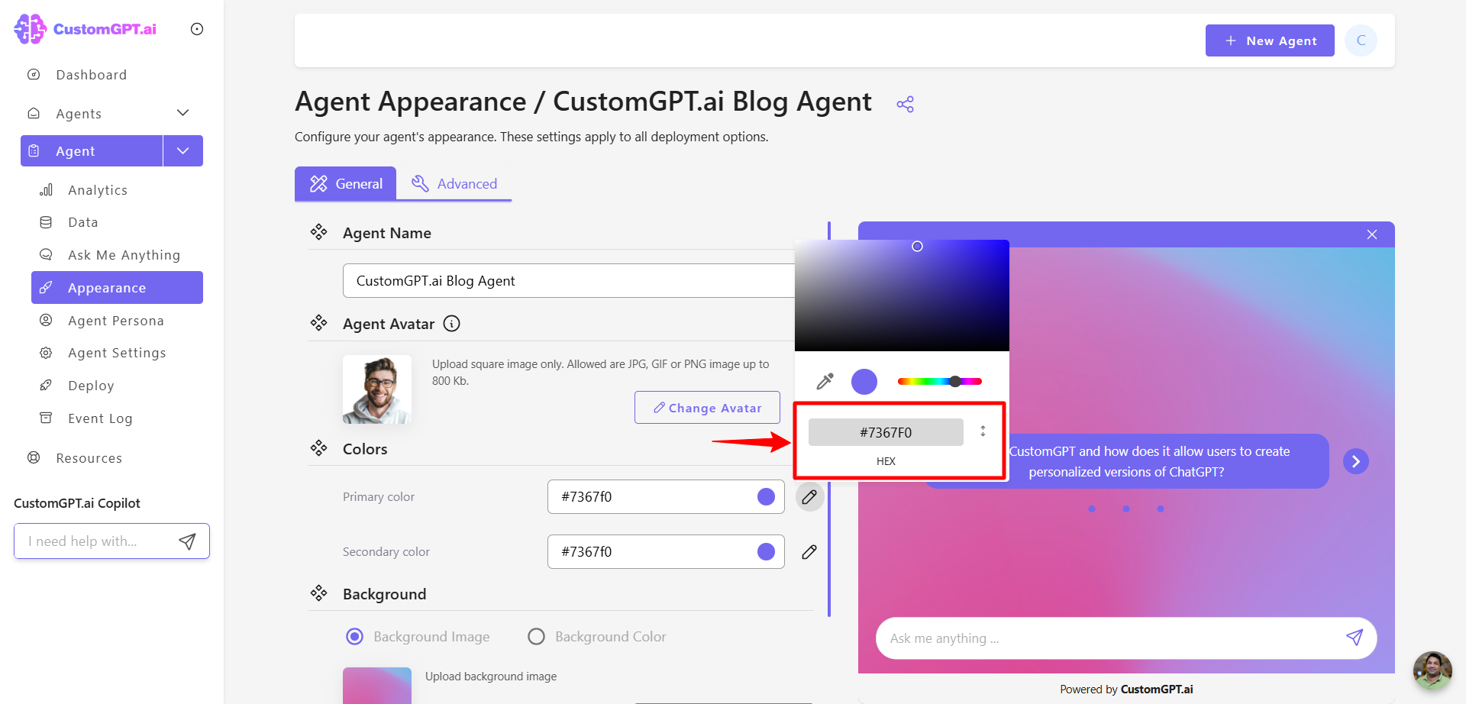
Task: Click the share icon beside page title
Action: pos(906,104)
